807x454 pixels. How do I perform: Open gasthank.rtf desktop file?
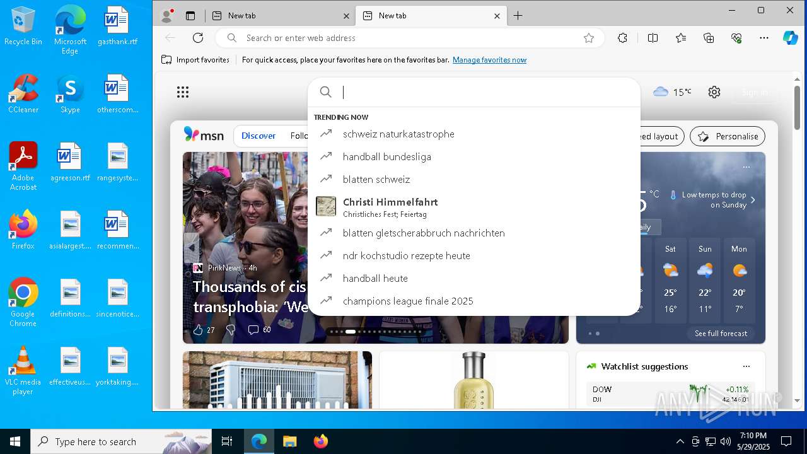pos(117,26)
